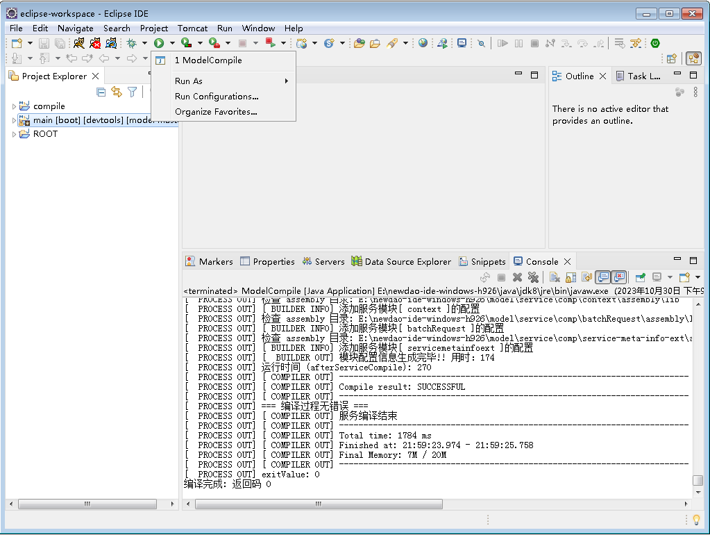The image size is (710, 535).
Task: Select 1 ModelCompile from run dropdown
Action: (x=223, y=60)
